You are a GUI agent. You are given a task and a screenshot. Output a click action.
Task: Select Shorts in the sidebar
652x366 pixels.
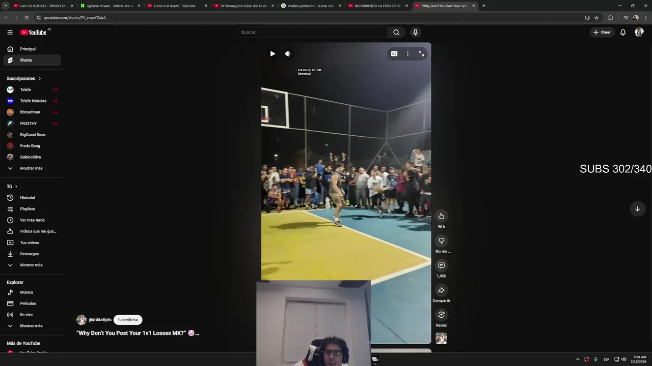(32, 60)
